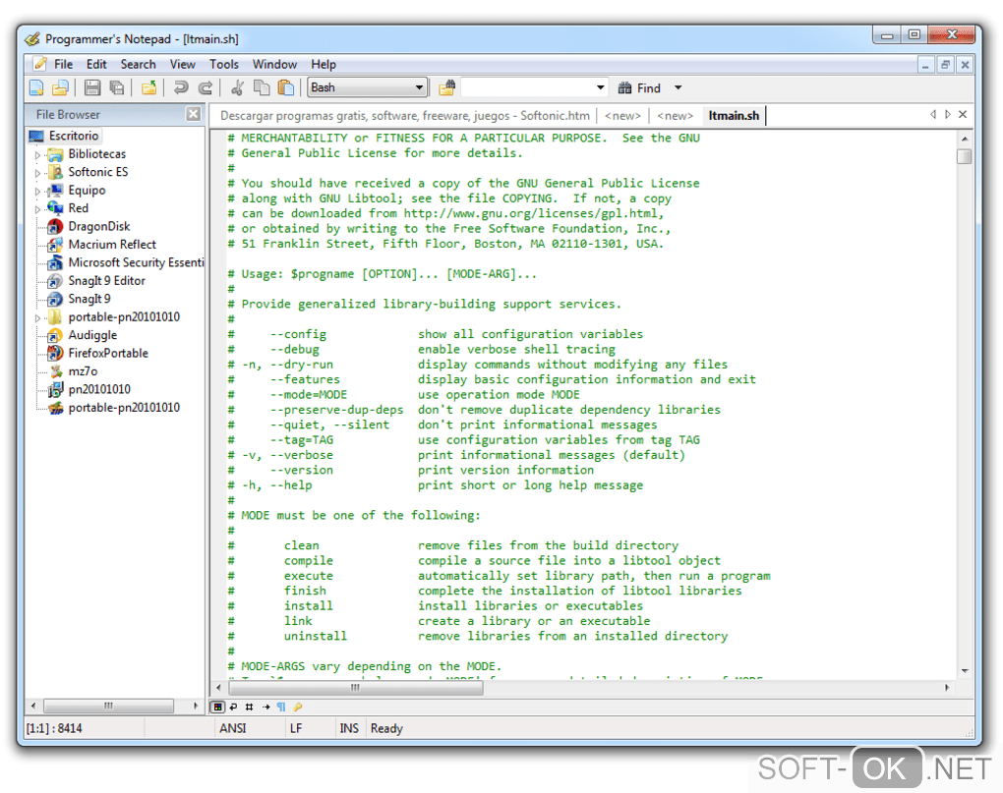Click the INS indicator in status bar
1003x793 pixels.
(349, 728)
